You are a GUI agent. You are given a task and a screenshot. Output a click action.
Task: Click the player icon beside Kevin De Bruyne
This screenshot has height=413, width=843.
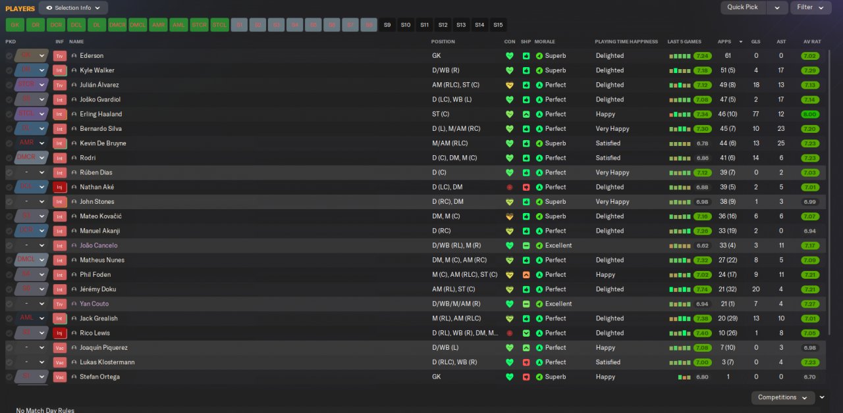(x=74, y=143)
